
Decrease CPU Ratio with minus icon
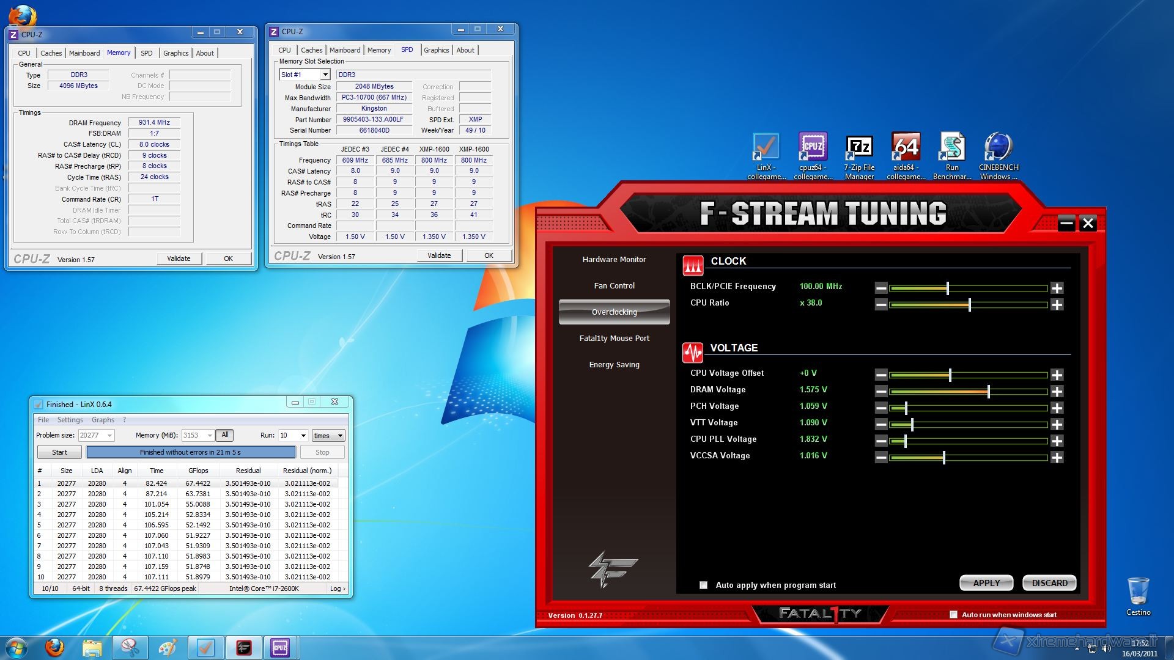click(x=880, y=304)
